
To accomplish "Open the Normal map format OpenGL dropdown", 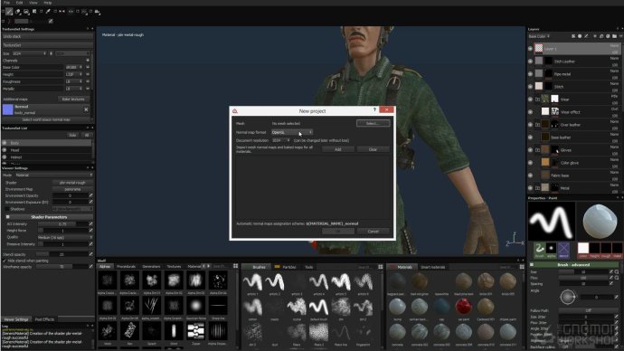I will pyautogui.click(x=292, y=132).
